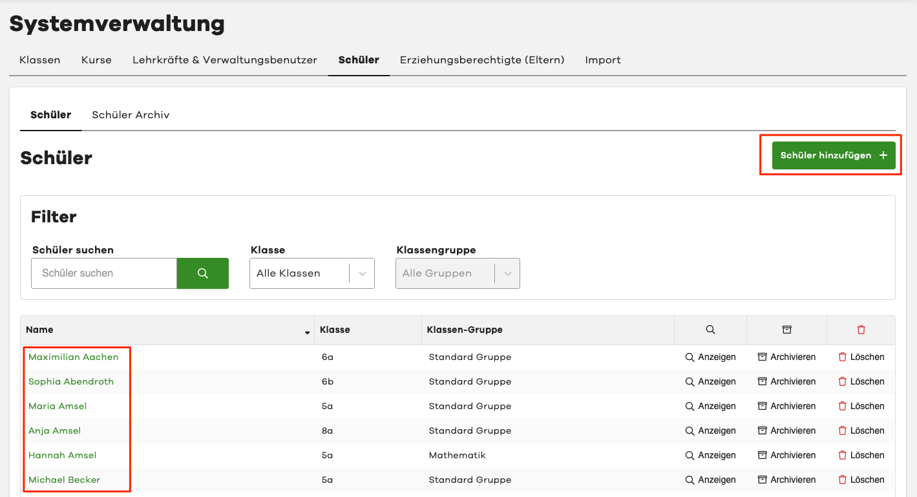
Task: Switch to the Klassen tab
Action: (x=40, y=60)
